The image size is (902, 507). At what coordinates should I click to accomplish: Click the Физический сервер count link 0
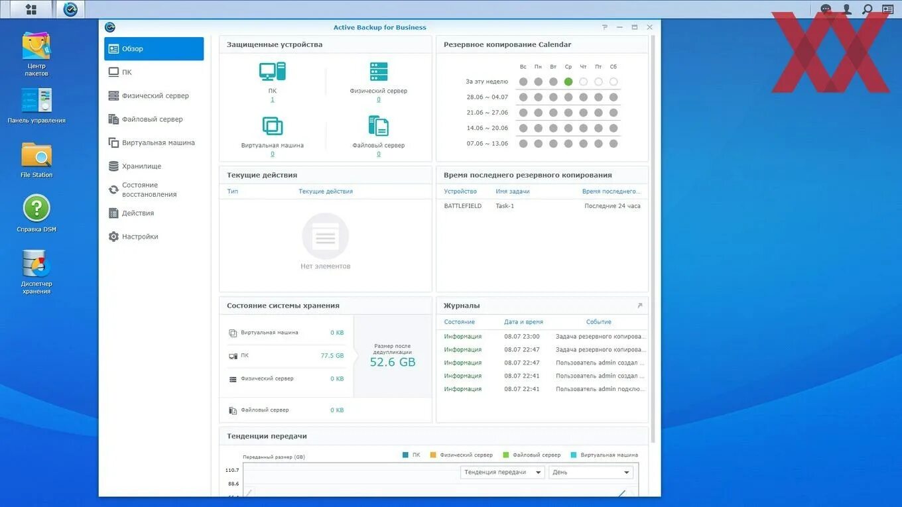point(379,99)
